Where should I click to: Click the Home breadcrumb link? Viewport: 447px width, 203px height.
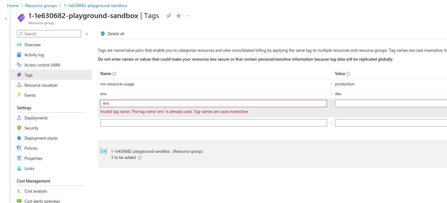coord(13,6)
